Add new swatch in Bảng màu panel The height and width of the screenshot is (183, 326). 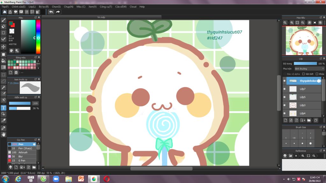click(x=11, y=72)
